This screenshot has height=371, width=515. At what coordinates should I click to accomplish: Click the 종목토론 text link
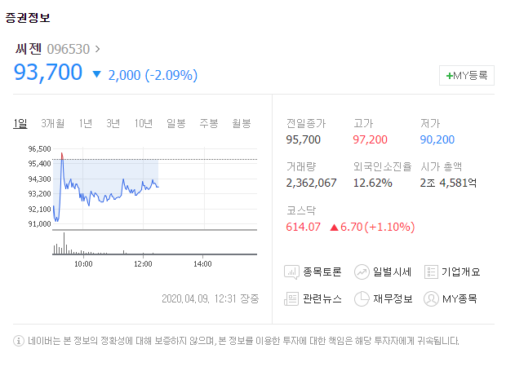tap(322, 272)
